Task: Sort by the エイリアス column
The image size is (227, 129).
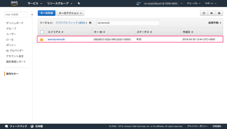Action: 56,32
